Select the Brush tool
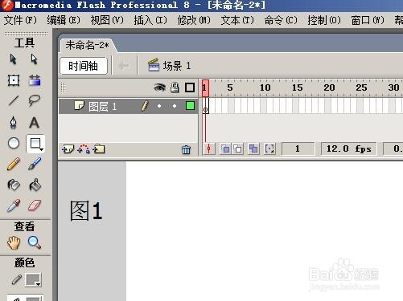 [x=35, y=164]
